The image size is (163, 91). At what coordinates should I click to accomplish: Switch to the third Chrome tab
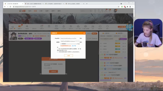tap(54, 4)
